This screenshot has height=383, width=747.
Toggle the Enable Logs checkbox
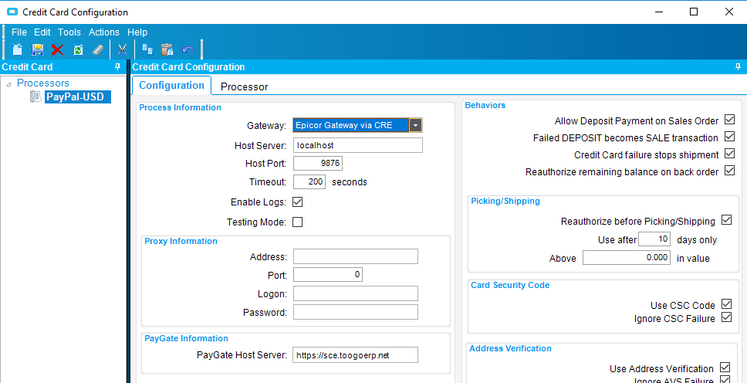(297, 202)
